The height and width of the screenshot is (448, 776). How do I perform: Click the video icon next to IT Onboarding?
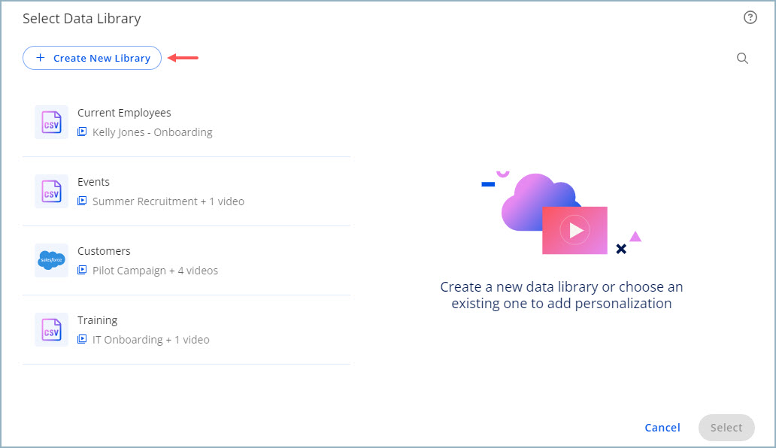pyautogui.click(x=83, y=339)
